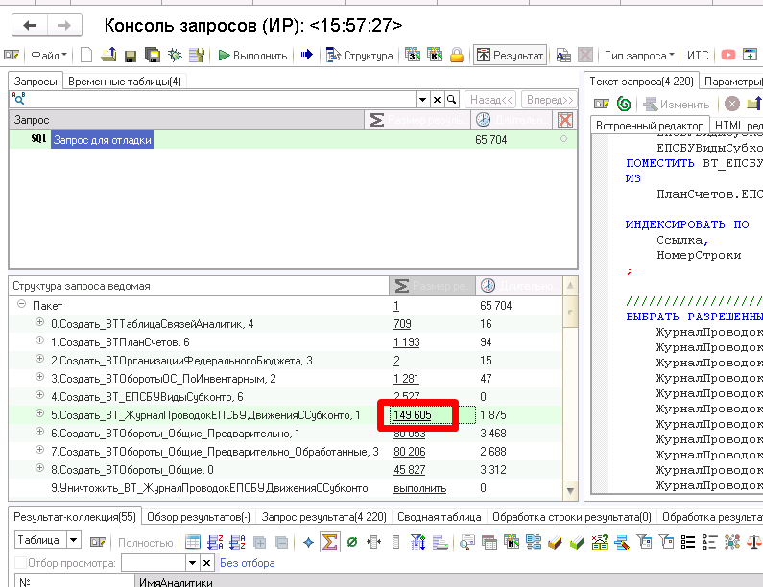Viewport: 763px width, 587px height.
Task: Click the save floppy disk icon
Action: pyautogui.click(x=130, y=56)
